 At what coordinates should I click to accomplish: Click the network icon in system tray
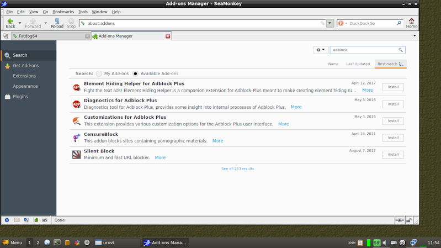[413, 242]
